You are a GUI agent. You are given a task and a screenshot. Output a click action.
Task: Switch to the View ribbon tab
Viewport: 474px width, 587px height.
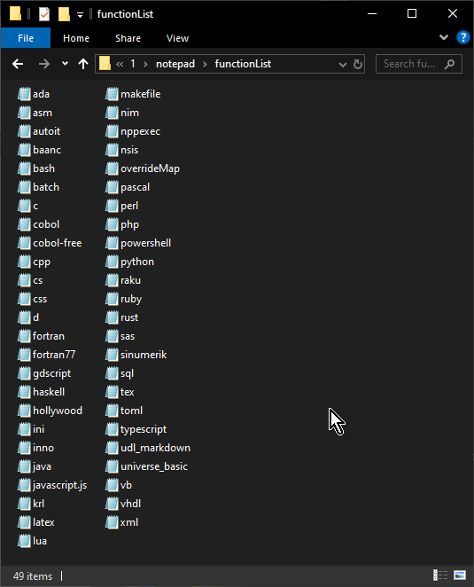pyautogui.click(x=177, y=38)
